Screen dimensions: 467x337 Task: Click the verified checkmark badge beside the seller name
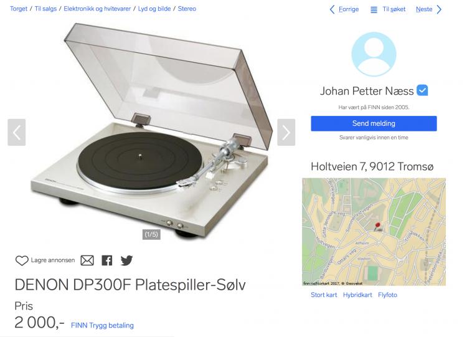tap(422, 90)
